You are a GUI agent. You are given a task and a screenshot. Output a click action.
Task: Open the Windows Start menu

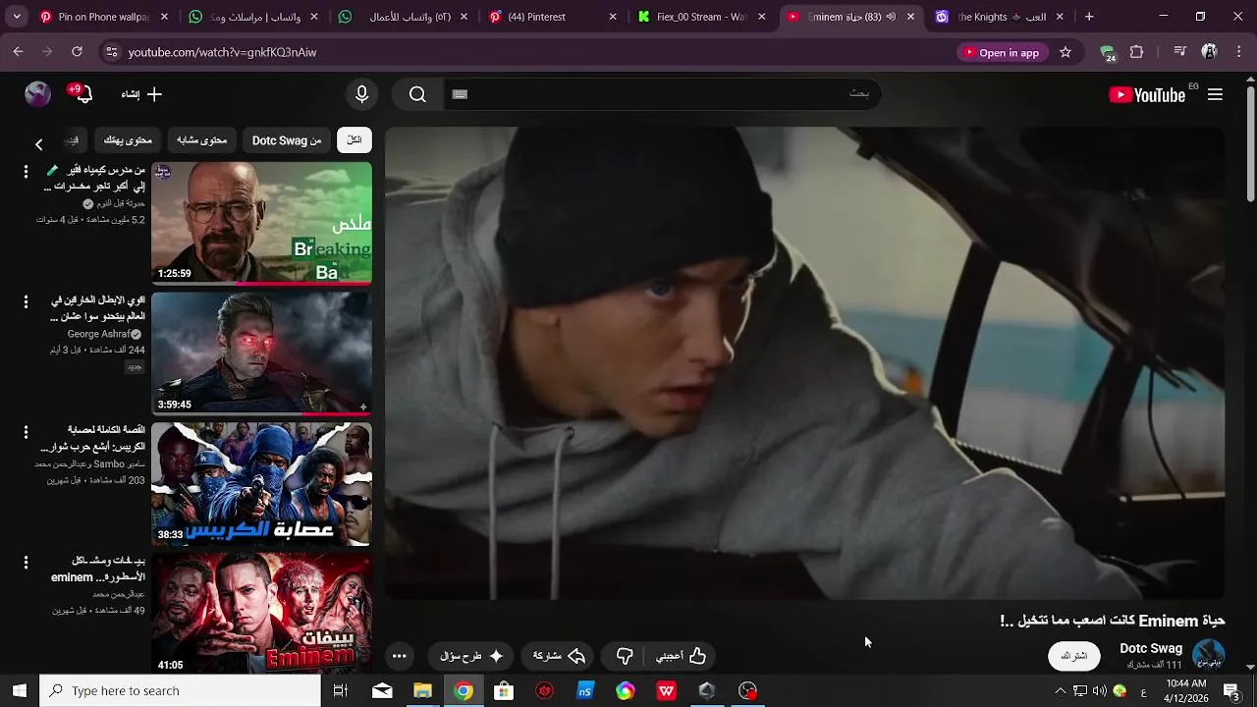point(19,691)
